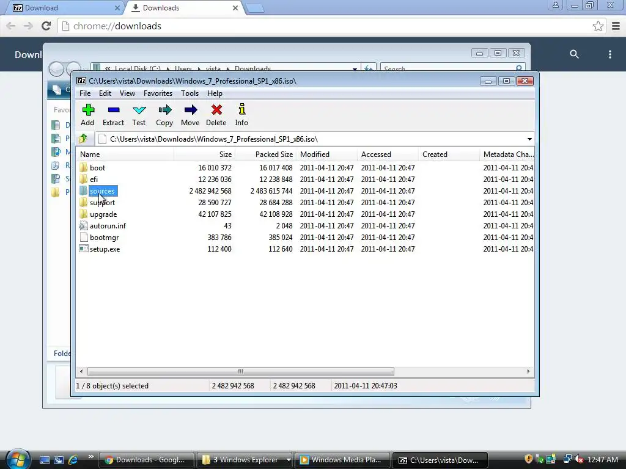Image resolution: width=626 pixels, height=469 pixels.
Task: Open the Chrome hamburger menu
Action: 616,26
